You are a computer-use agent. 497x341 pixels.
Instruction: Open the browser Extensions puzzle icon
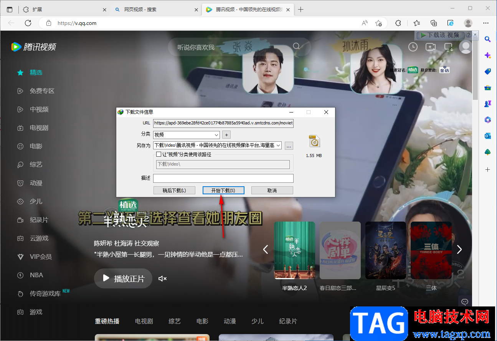398,23
